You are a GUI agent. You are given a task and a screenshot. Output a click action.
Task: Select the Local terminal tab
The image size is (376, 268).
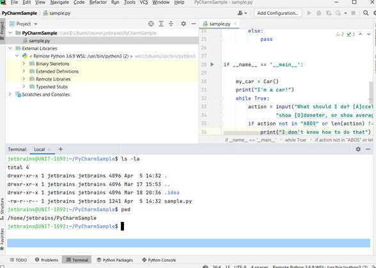pyautogui.click(x=40, y=150)
